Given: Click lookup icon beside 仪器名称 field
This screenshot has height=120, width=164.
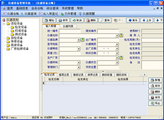Looking at the screenshot, I should click(x=121, y=35).
